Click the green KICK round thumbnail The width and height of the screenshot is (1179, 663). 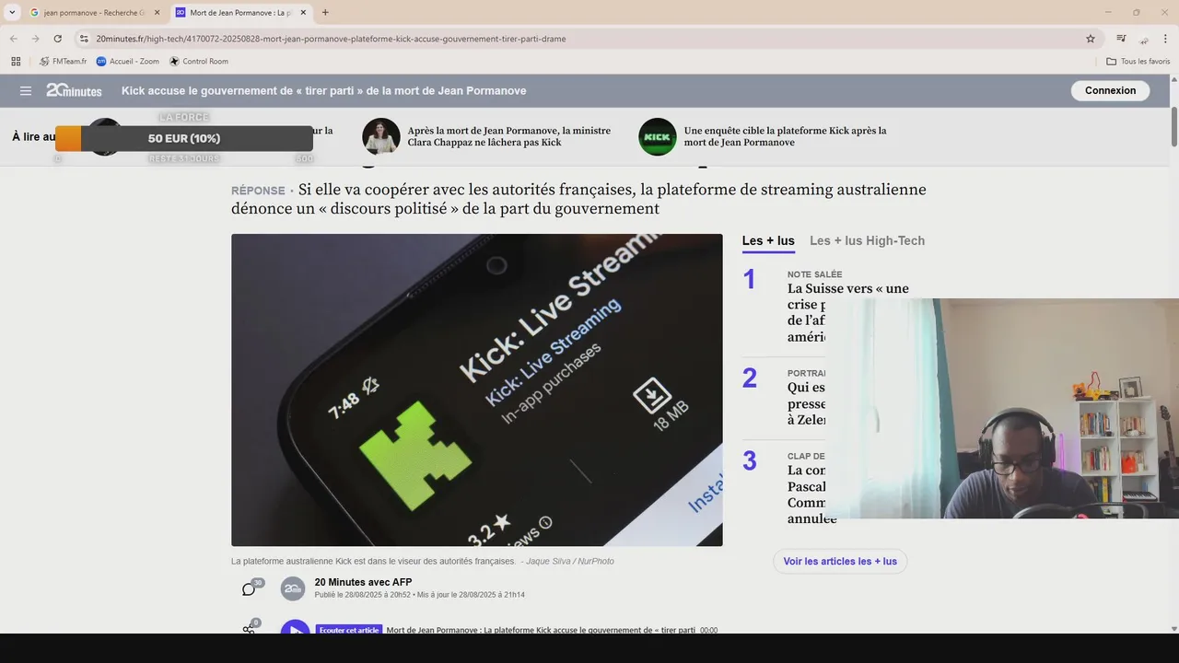coord(658,136)
